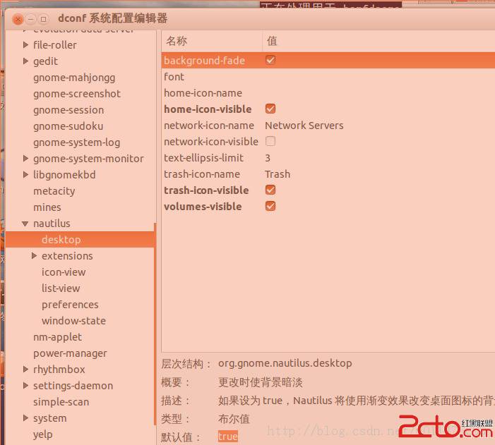Open list-view under nautilus
Viewport: 495px width, 445px height.
pyautogui.click(x=61, y=288)
